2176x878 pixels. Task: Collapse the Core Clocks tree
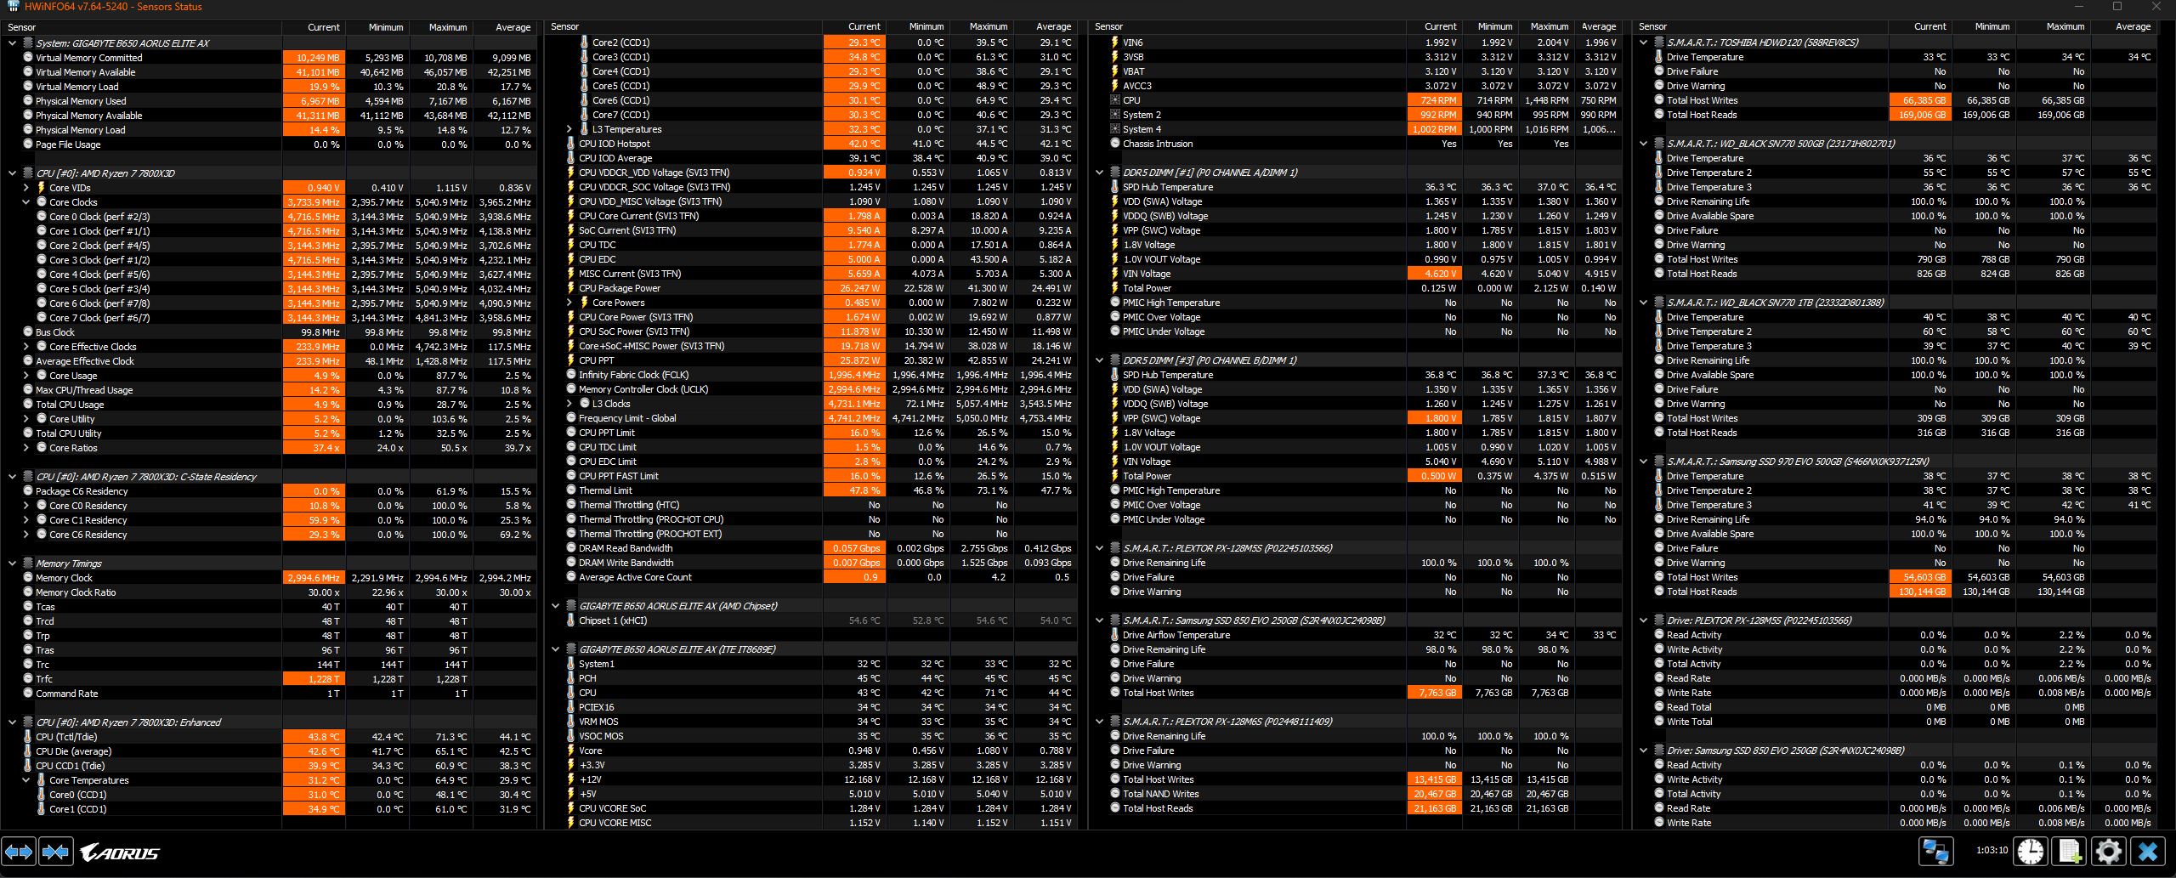pos(25,202)
